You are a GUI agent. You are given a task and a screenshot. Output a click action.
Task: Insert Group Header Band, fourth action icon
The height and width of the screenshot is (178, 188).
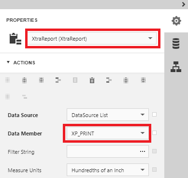coord(58,80)
